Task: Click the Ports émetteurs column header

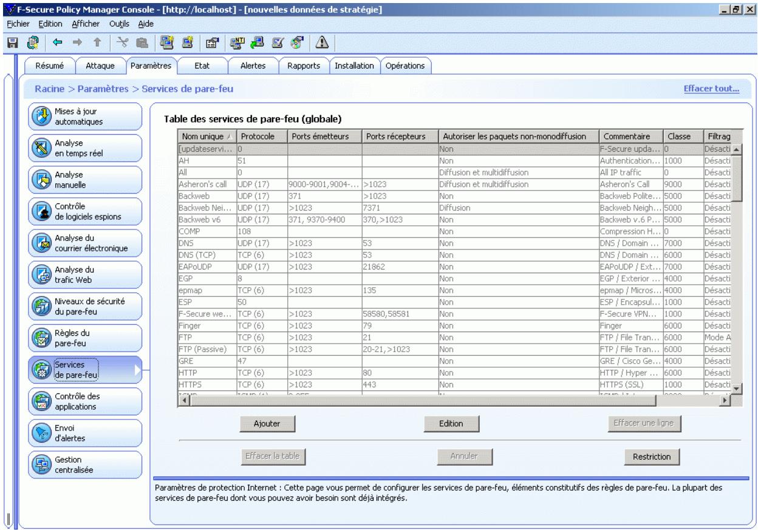Action: point(324,137)
